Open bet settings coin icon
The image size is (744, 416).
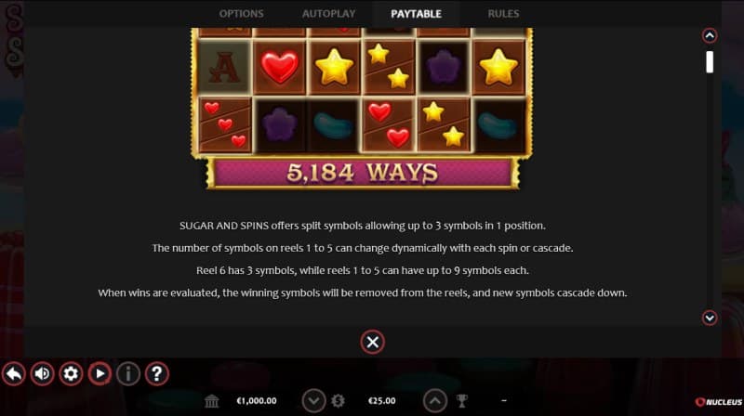(x=338, y=401)
